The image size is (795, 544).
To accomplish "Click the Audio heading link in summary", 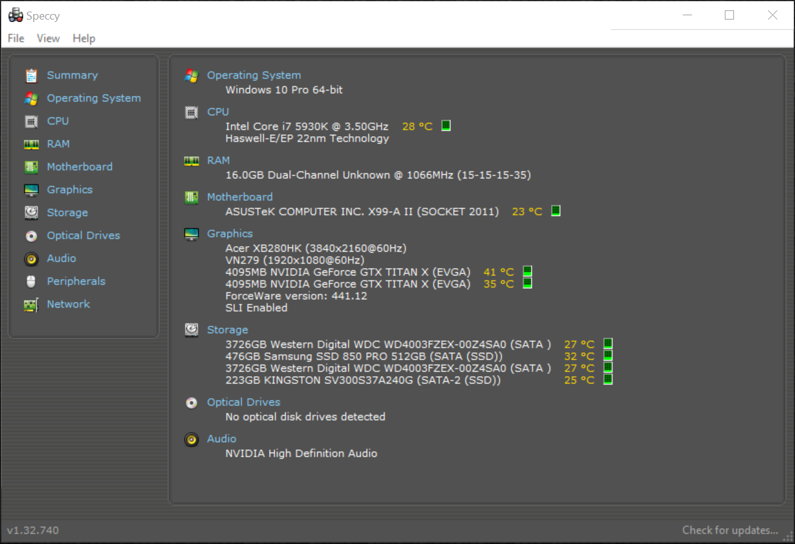I will (x=221, y=438).
